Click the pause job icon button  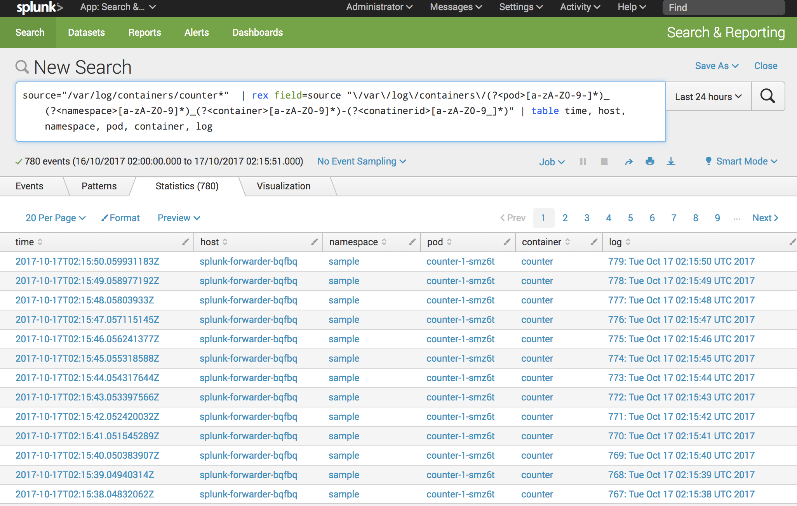(x=583, y=161)
